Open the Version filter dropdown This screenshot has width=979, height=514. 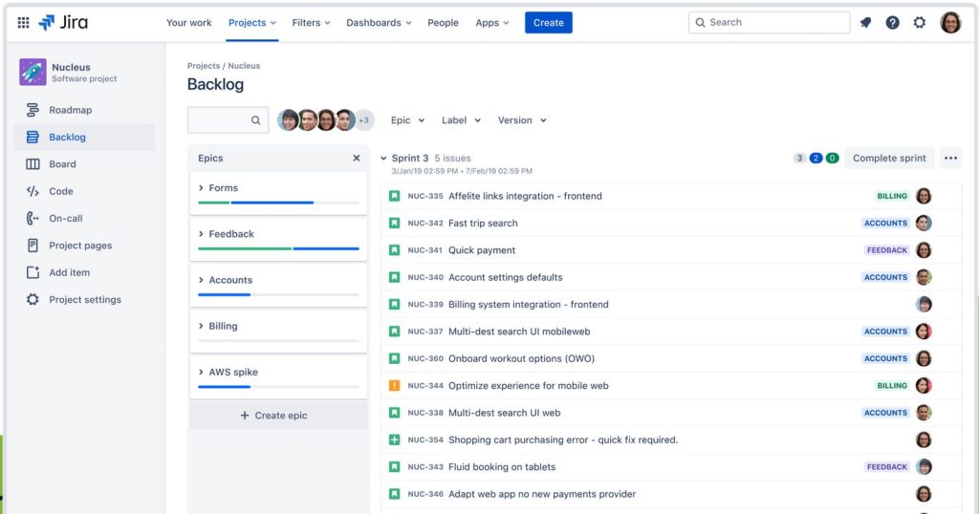(522, 120)
